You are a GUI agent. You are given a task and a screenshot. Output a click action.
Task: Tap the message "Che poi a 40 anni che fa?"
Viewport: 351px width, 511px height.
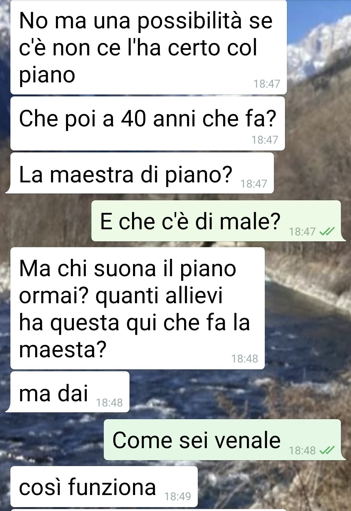148,123
